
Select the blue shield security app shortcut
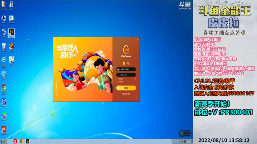[x=4, y=102]
